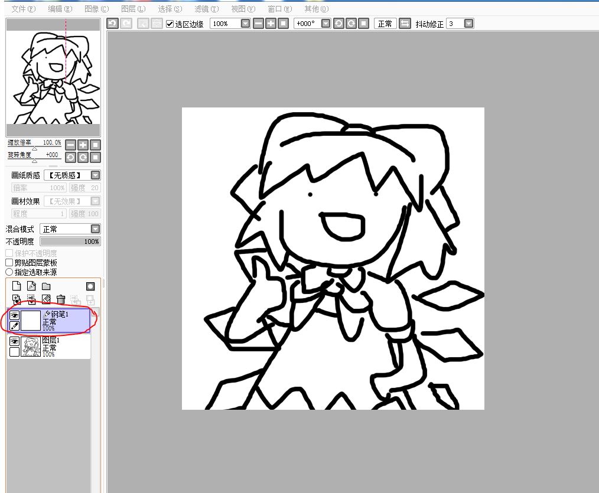Image resolution: width=599 pixels, height=493 pixels.
Task: Hide the 钢笔1 layer via eye icon
Action: click(14, 315)
